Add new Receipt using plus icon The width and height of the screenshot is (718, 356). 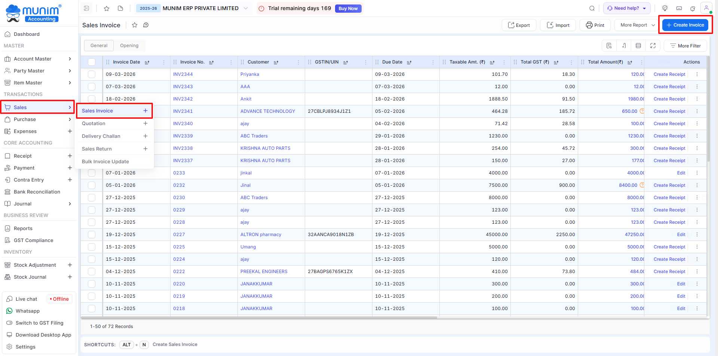click(x=70, y=156)
